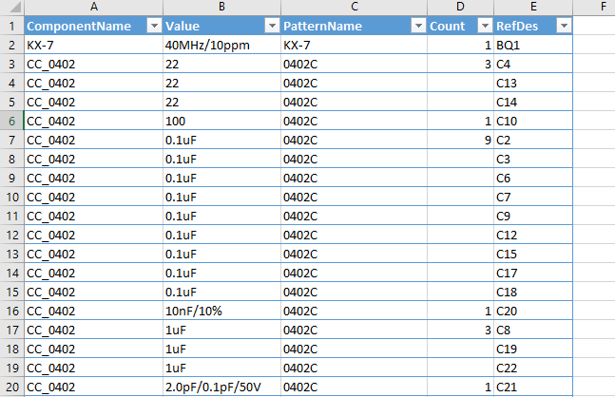Select row 6 header

point(12,122)
